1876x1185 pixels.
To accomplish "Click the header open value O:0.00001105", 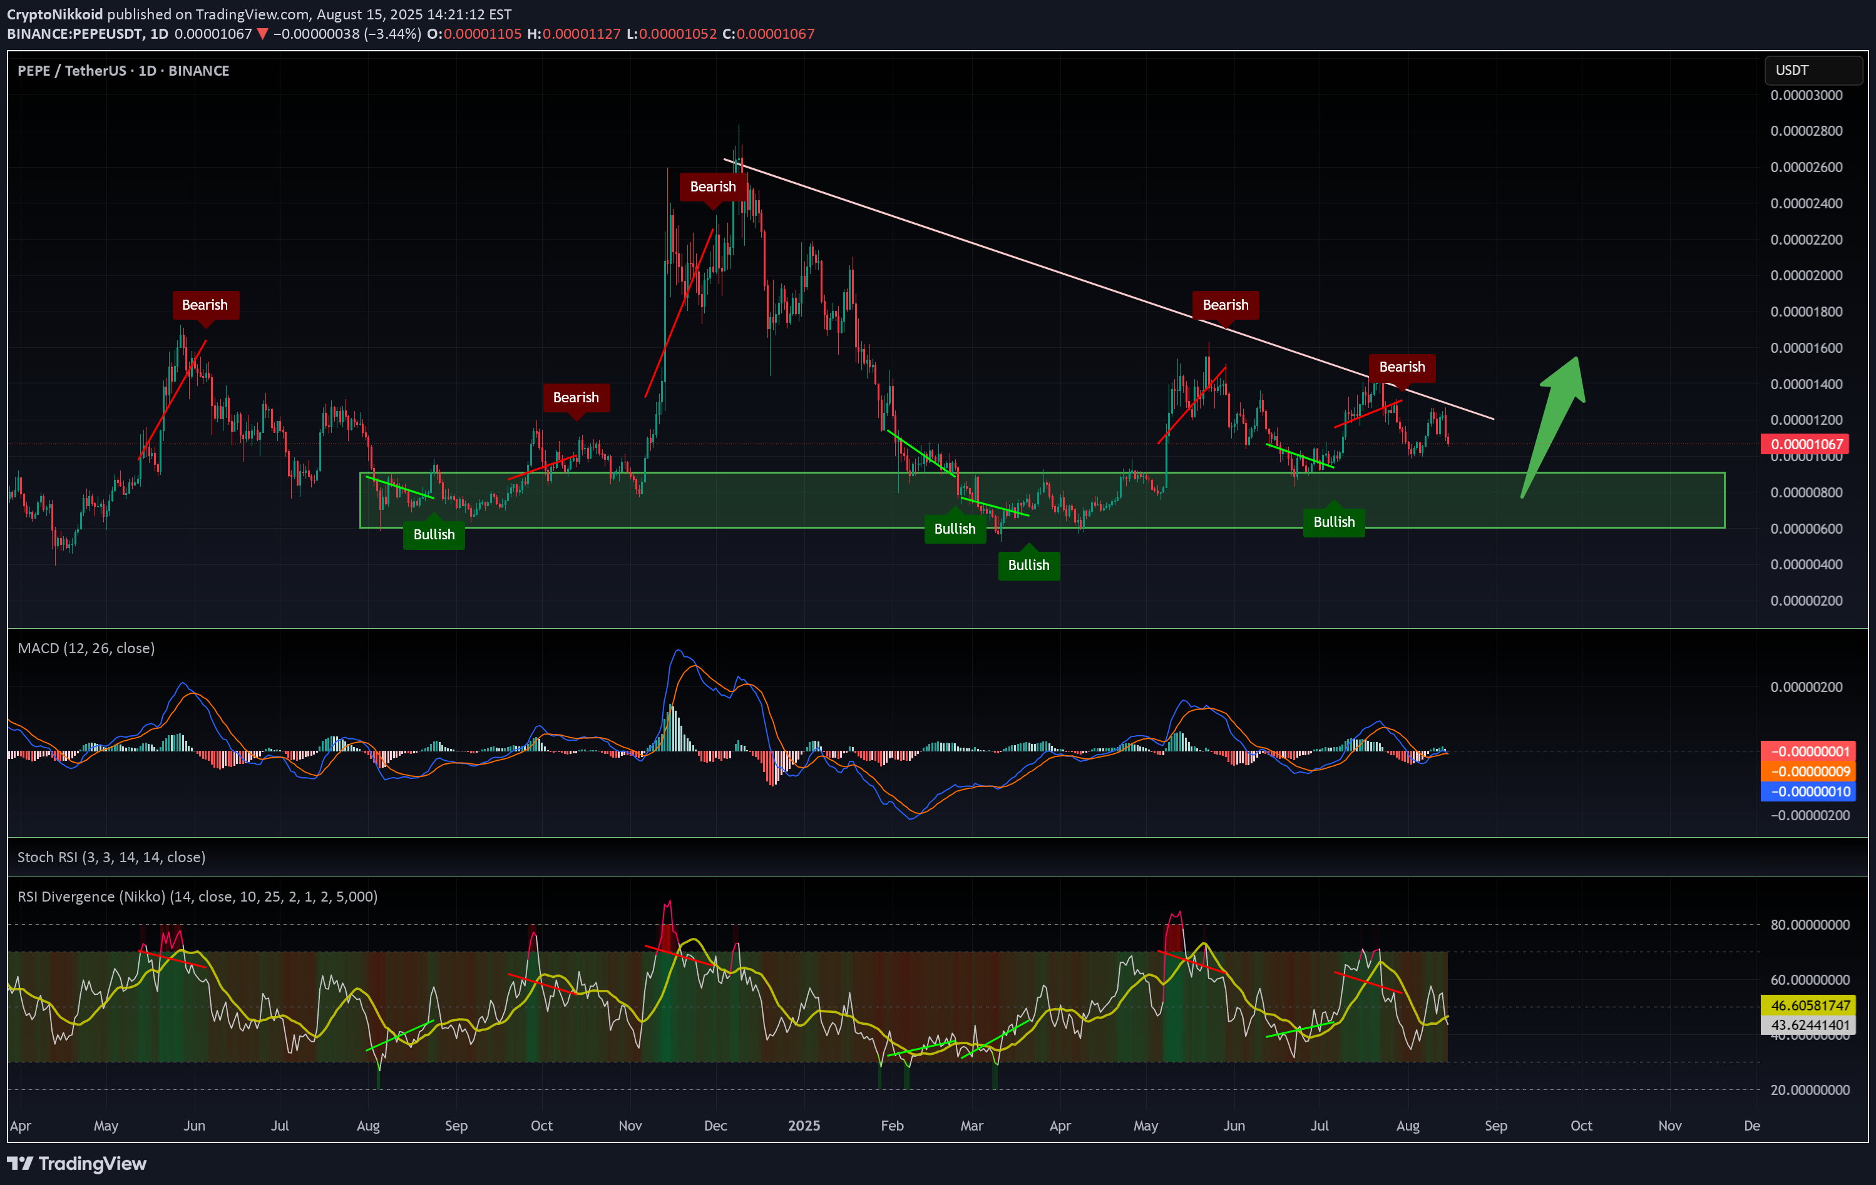I will [474, 34].
